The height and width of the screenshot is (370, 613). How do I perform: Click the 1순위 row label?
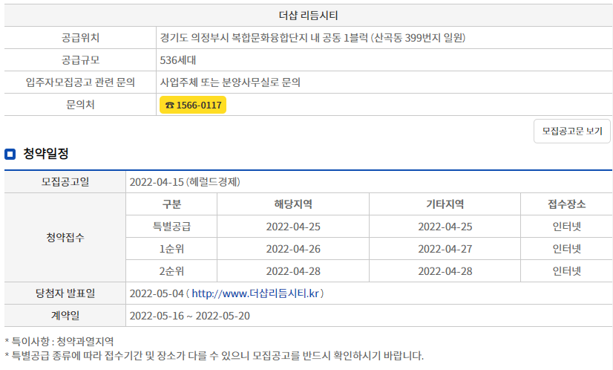pos(171,249)
